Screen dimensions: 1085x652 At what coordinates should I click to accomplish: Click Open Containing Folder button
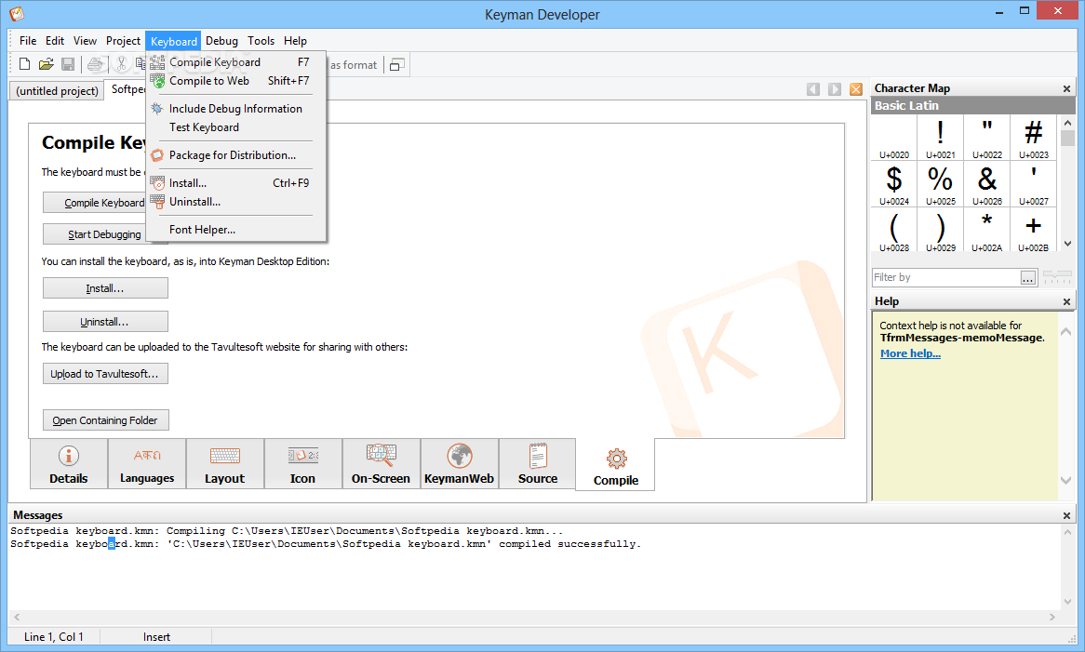tap(105, 419)
